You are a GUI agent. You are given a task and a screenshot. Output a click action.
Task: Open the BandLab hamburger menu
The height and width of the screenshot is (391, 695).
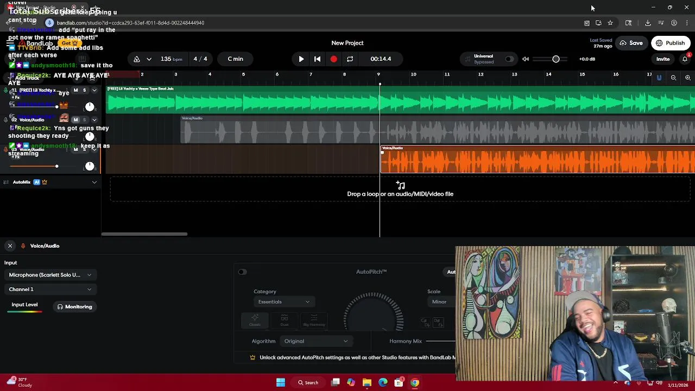coord(10,43)
